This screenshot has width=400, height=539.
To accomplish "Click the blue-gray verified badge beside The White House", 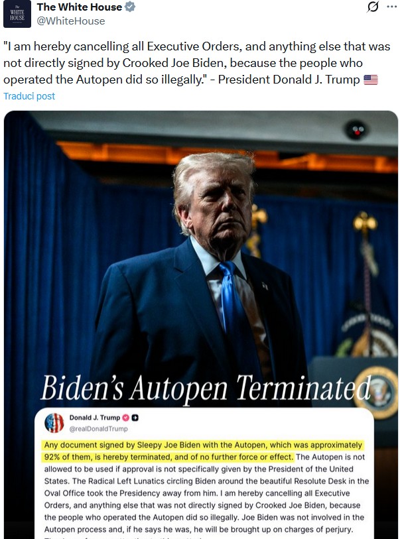I will (x=129, y=7).
